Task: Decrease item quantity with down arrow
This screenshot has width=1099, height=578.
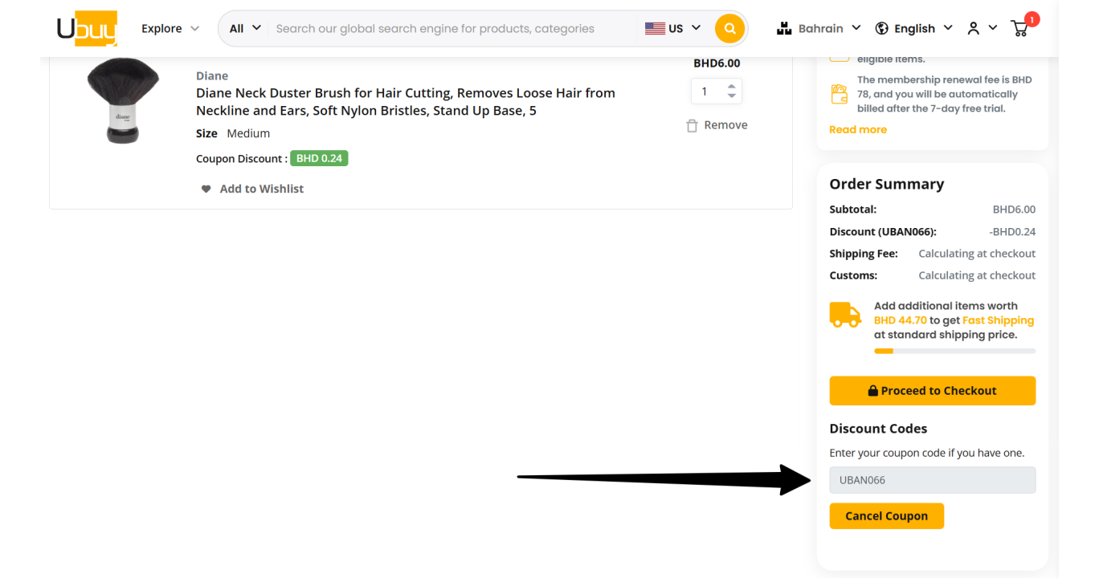Action: (731, 96)
